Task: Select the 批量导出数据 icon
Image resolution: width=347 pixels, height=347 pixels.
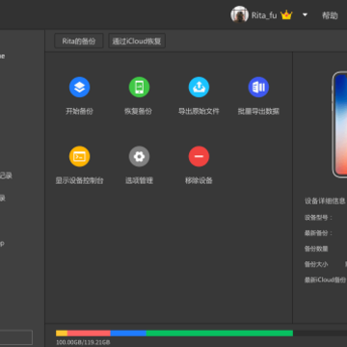Action: pos(258,87)
